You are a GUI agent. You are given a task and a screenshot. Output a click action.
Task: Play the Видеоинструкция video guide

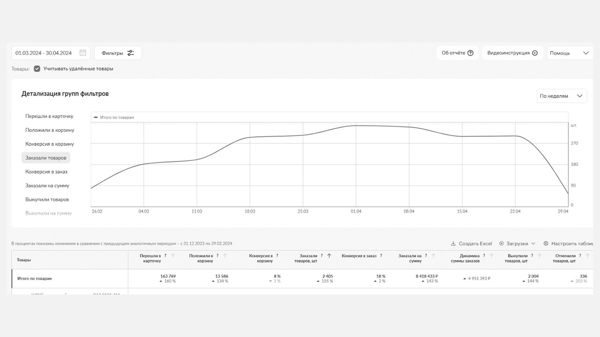[x=535, y=53]
